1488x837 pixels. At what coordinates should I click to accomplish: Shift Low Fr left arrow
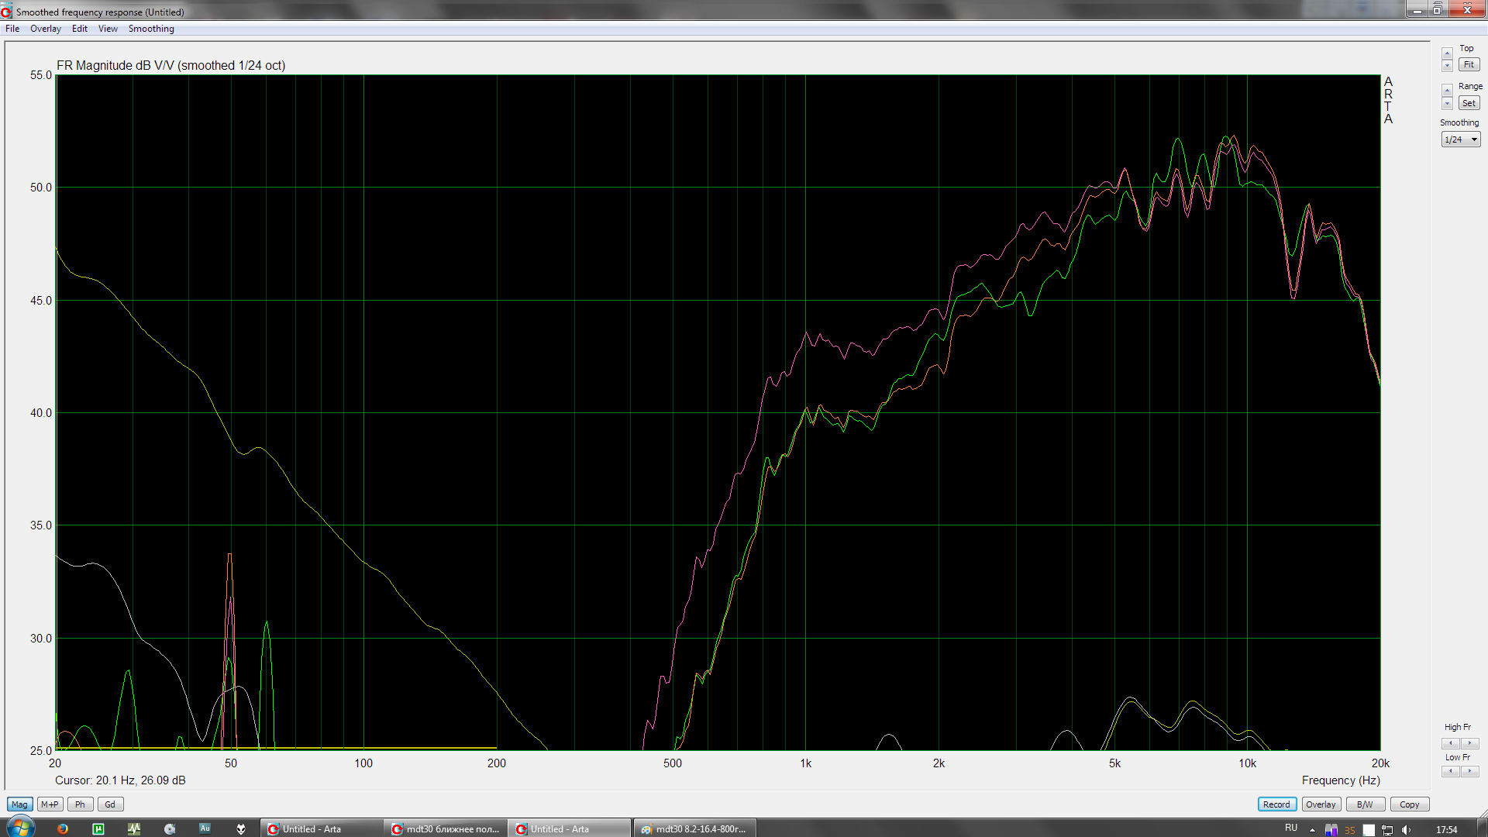click(1451, 771)
